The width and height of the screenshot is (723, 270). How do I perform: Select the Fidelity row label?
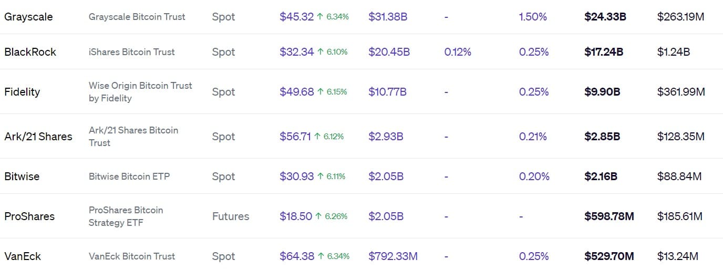[x=22, y=92]
